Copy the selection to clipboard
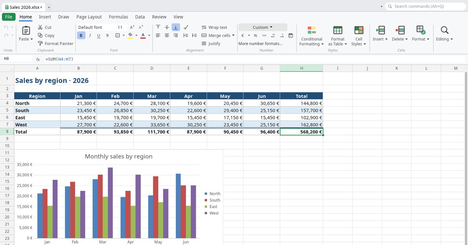 46,35
